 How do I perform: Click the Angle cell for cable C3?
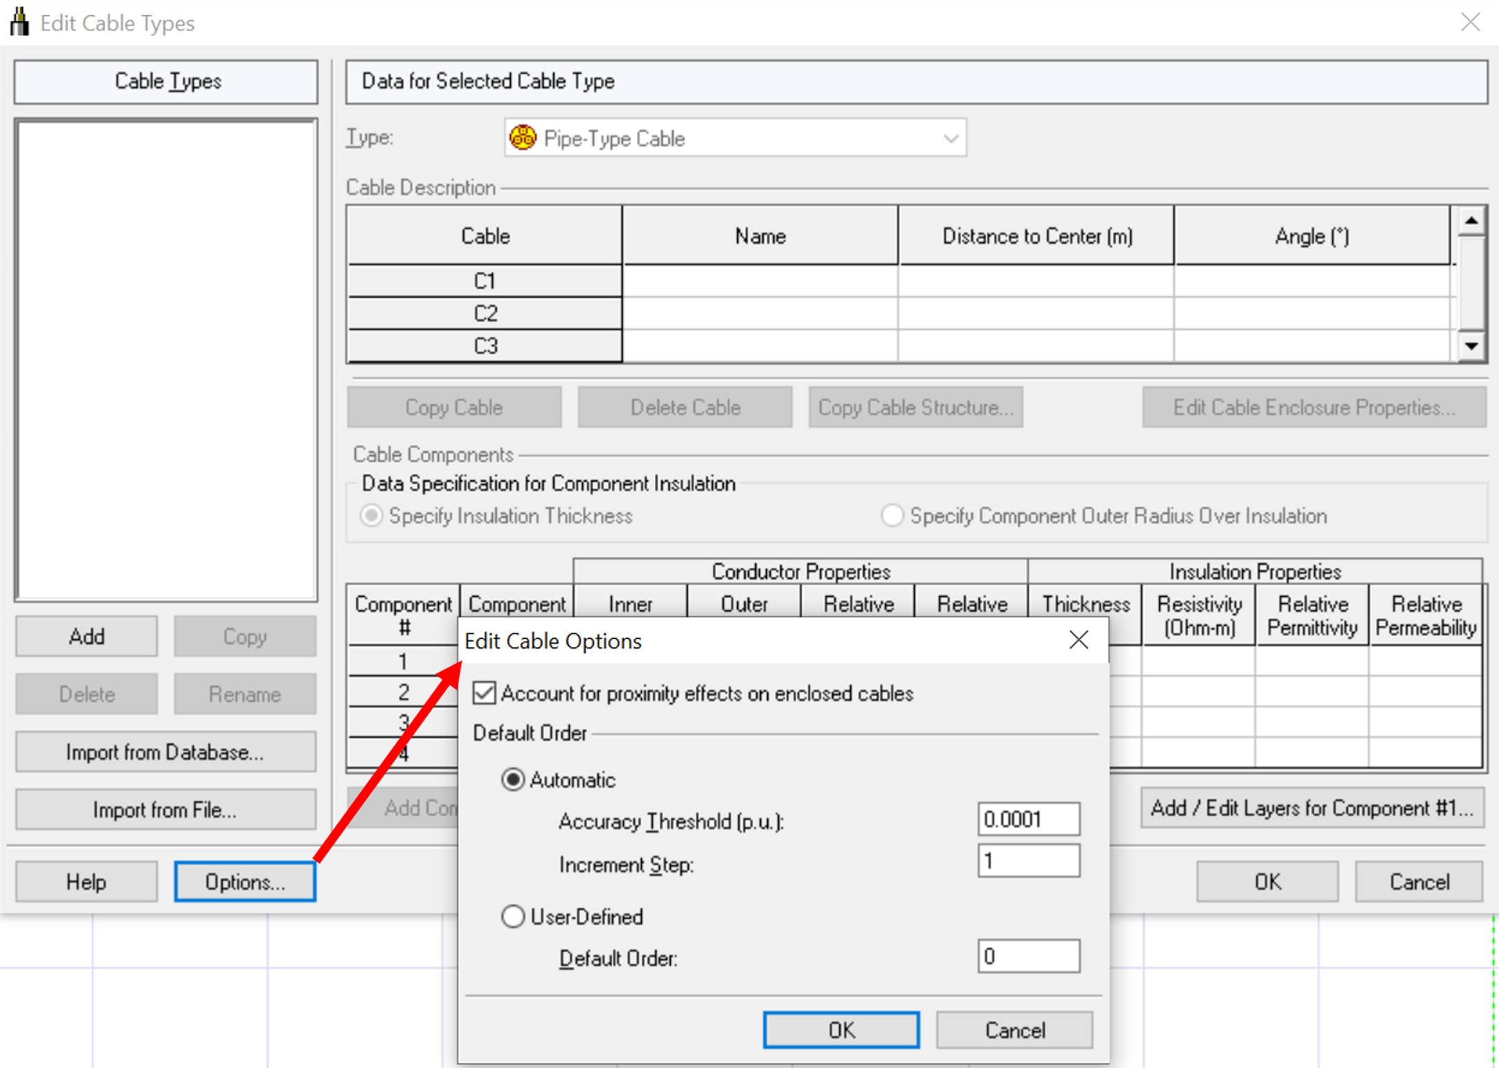pyautogui.click(x=1312, y=345)
